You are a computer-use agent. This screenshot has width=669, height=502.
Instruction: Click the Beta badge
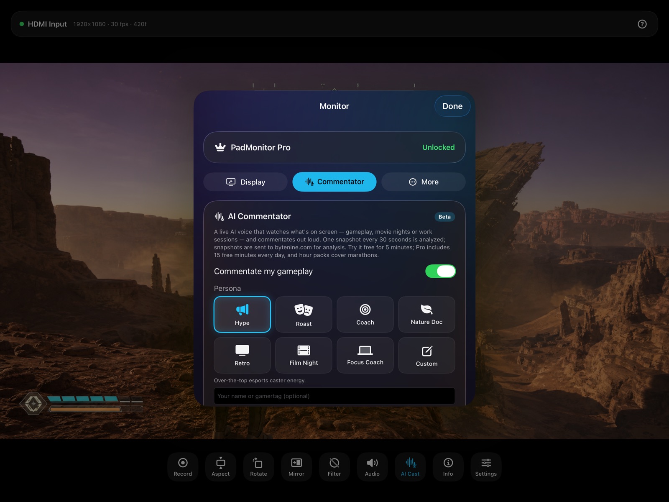pyautogui.click(x=444, y=217)
